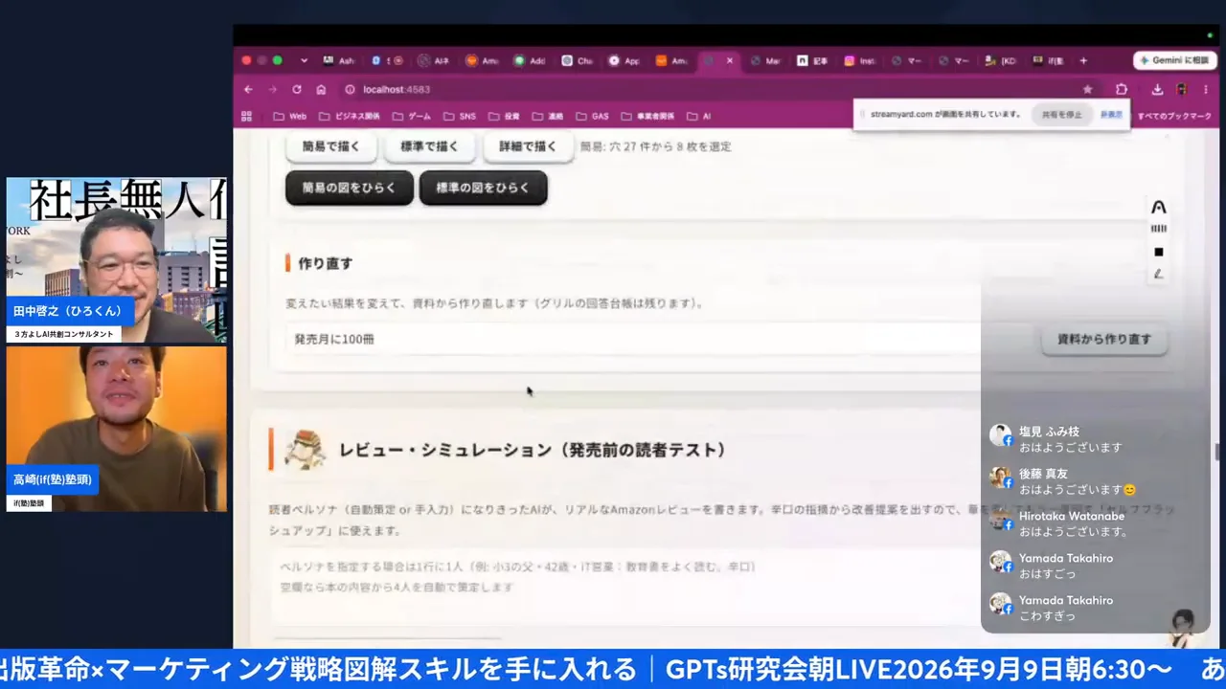Hide the screen sharing notice with 非表示

point(1111,114)
